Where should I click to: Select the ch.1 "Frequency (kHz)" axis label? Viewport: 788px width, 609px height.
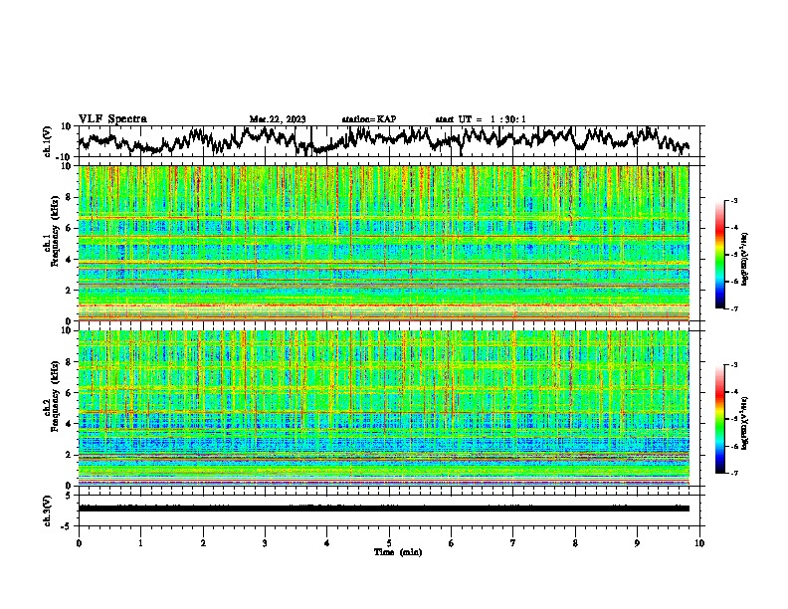point(55,232)
